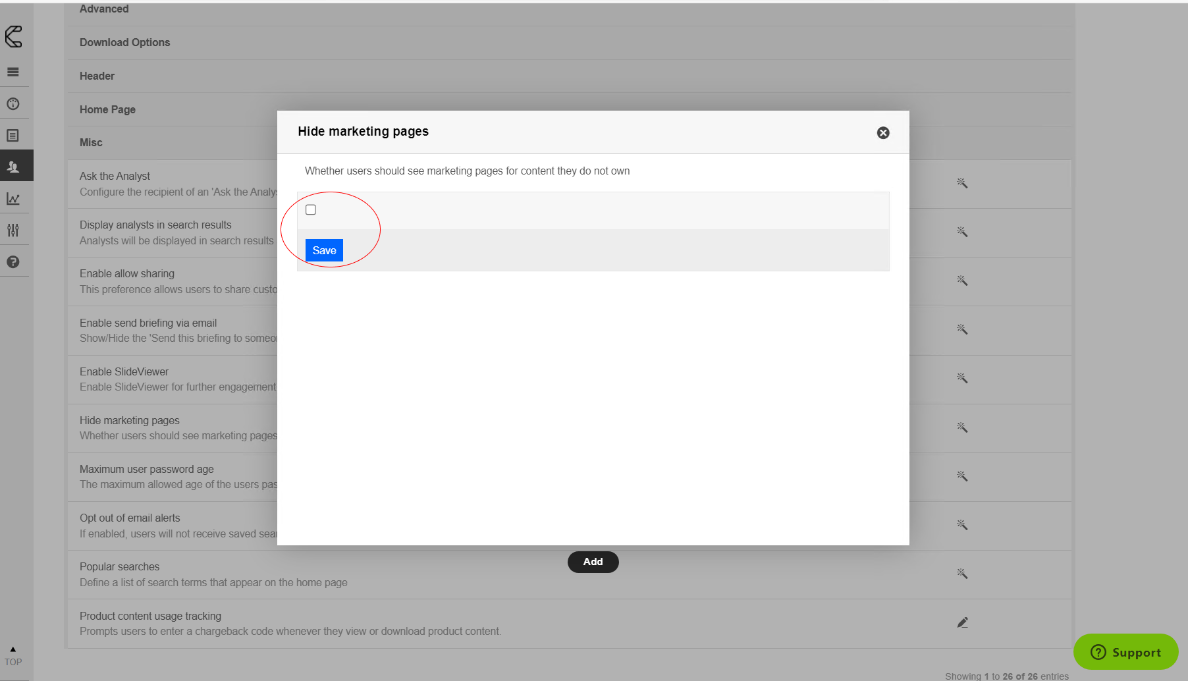Expand the Download Options section
Screen dimensions: 1188x681
pos(125,43)
